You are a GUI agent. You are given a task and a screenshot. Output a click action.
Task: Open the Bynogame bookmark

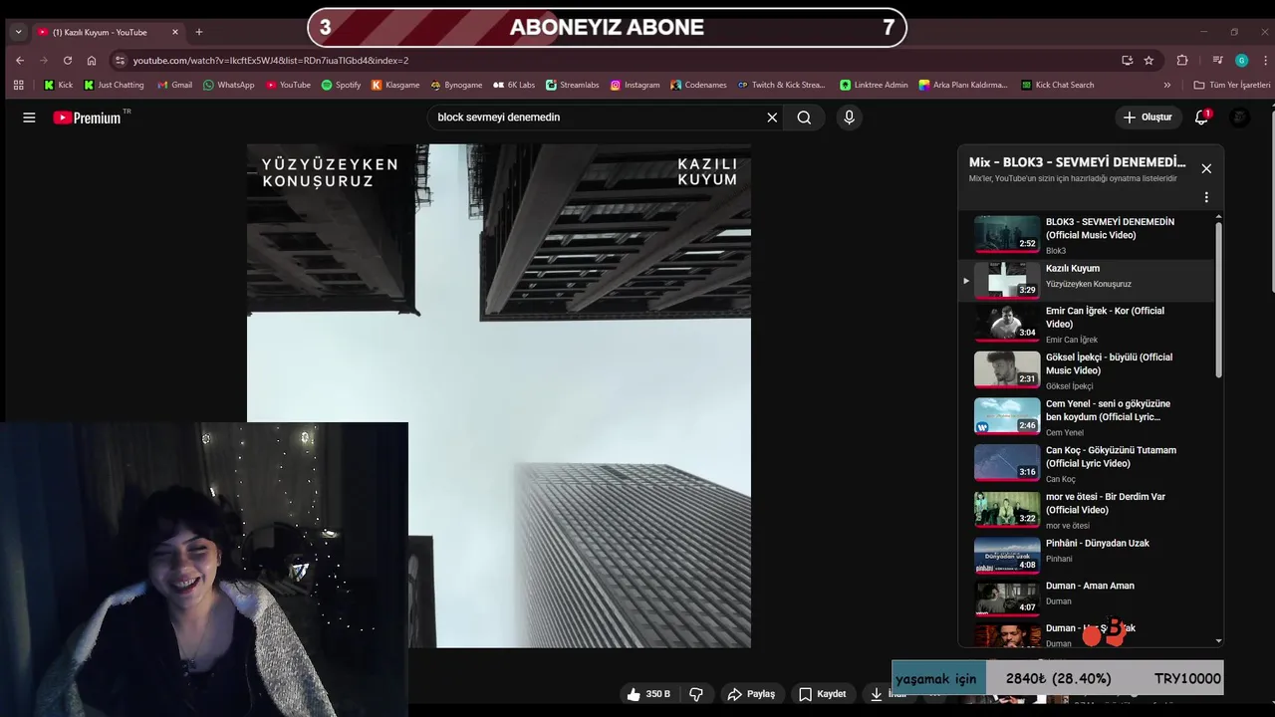click(456, 85)
